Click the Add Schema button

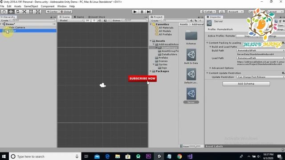coord(246,84)
